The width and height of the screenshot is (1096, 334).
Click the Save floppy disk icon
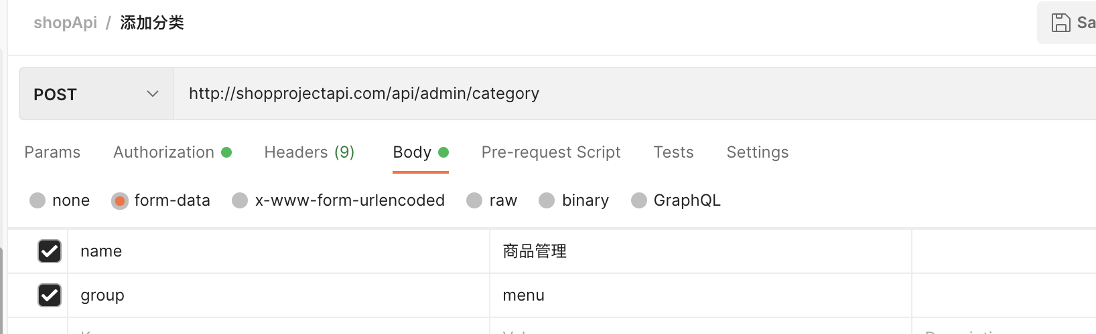click(x=1060, y=23)
